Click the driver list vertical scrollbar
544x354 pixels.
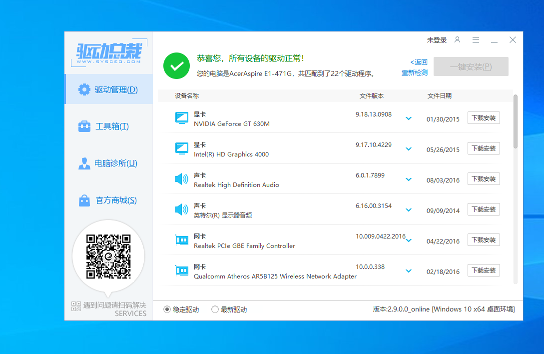tap(516, 121)
